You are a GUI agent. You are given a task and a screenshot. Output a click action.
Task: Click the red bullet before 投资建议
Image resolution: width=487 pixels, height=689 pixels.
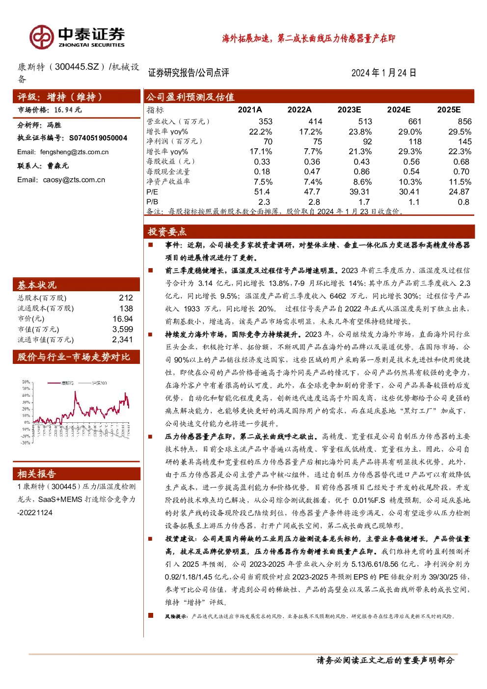(x=151, y=538)
